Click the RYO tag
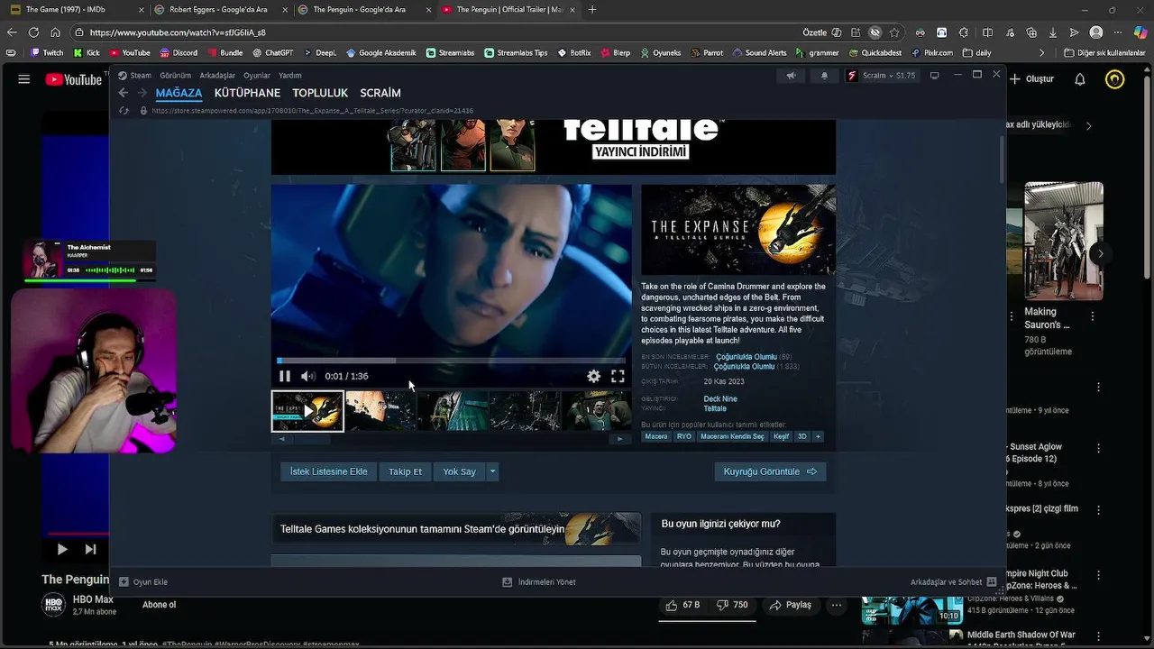This screenshot has width=1154, height=649. coord(684,436)
